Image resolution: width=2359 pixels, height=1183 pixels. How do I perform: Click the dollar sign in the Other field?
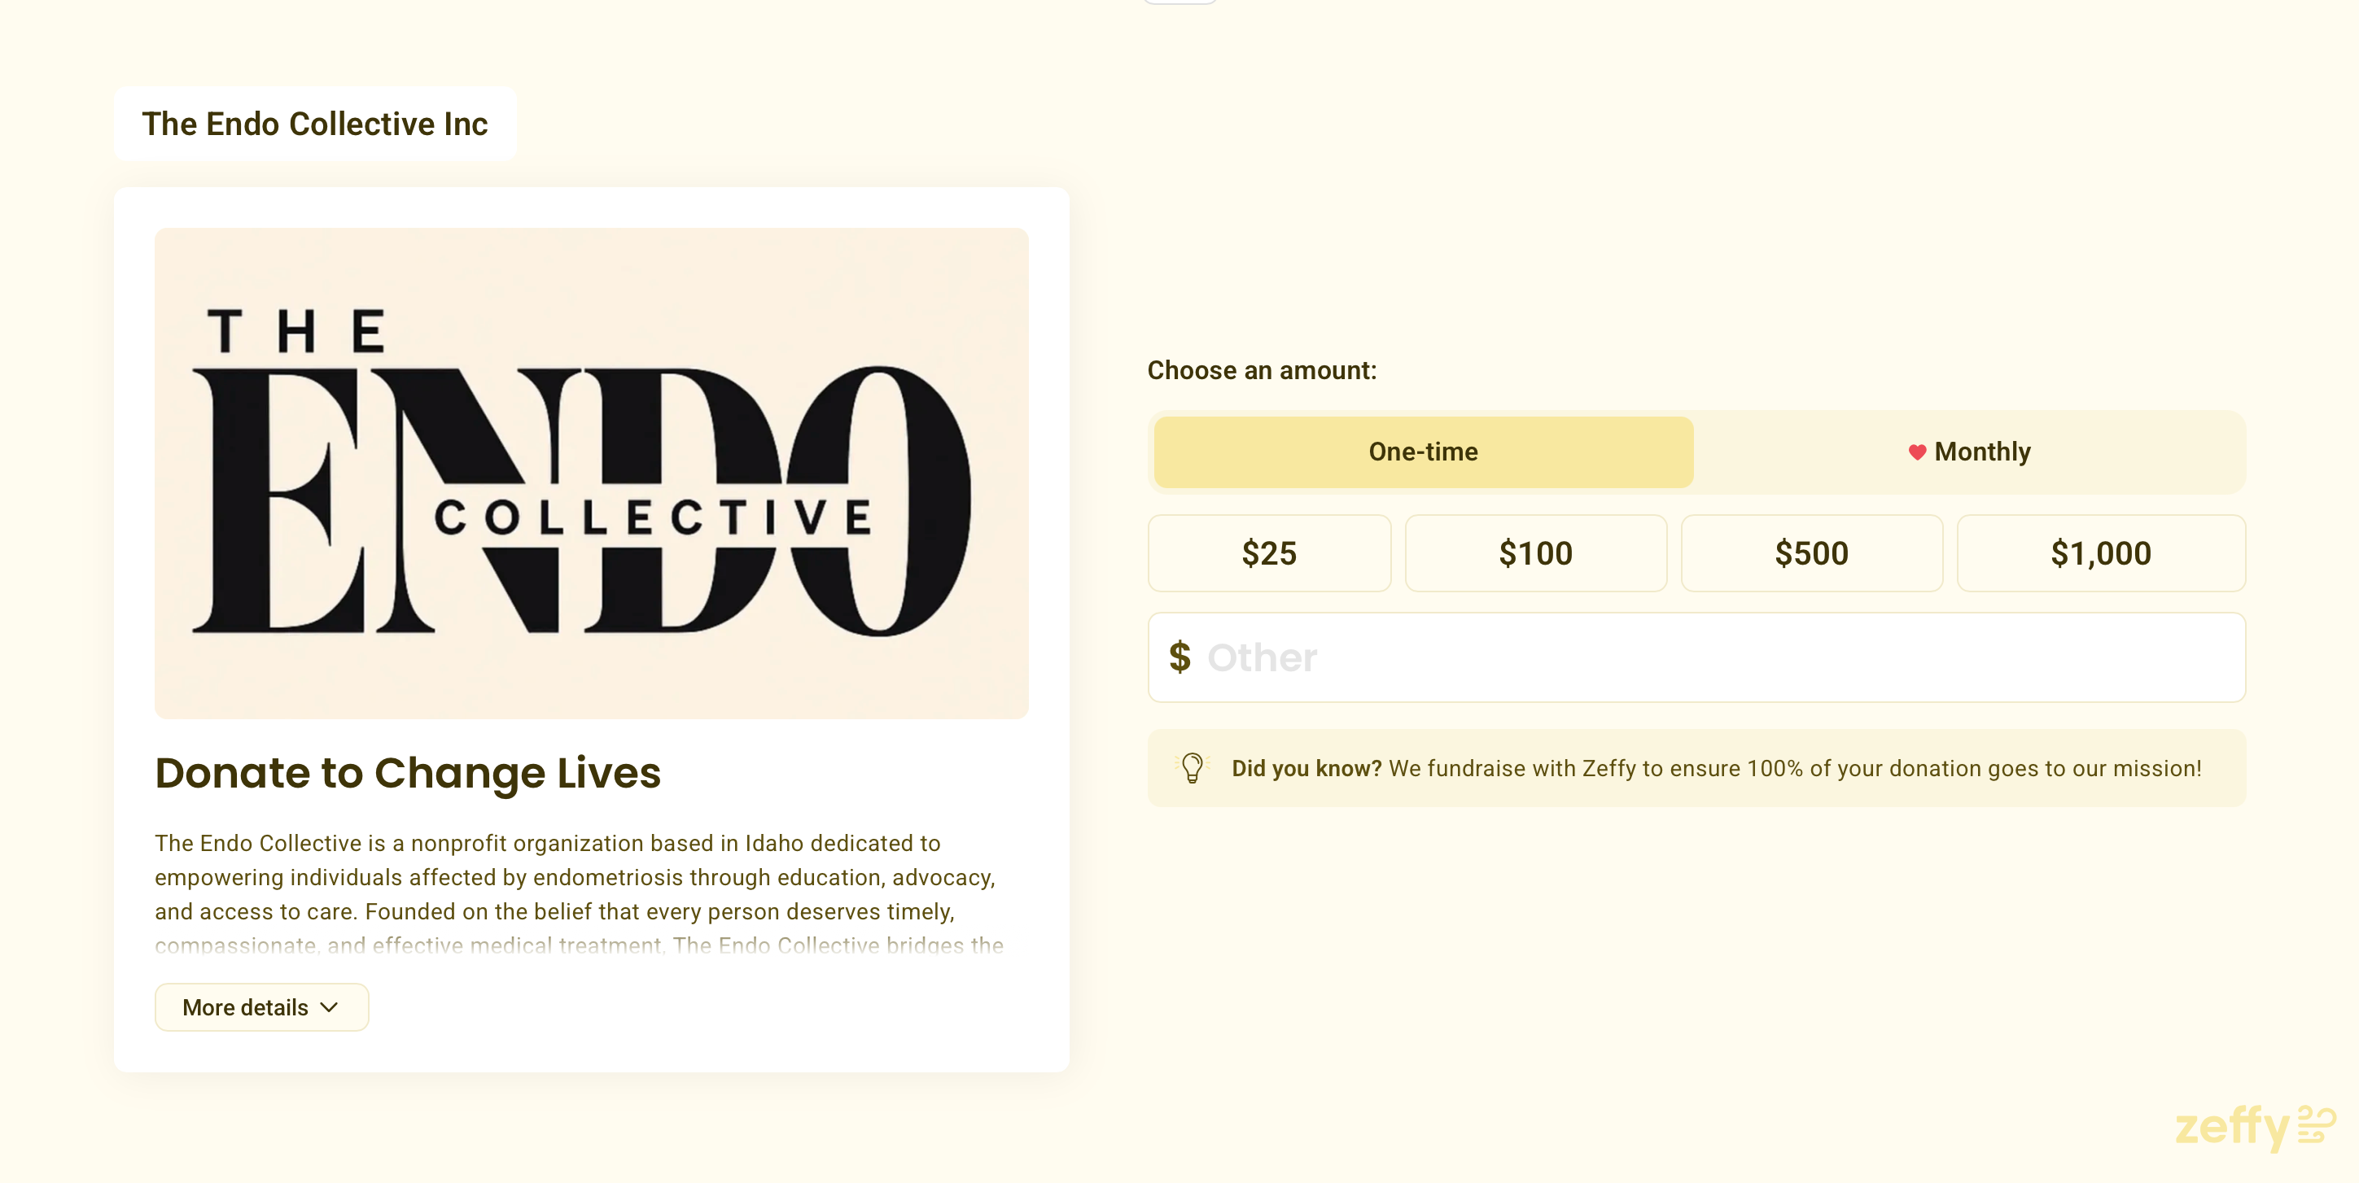[1179, 657]
